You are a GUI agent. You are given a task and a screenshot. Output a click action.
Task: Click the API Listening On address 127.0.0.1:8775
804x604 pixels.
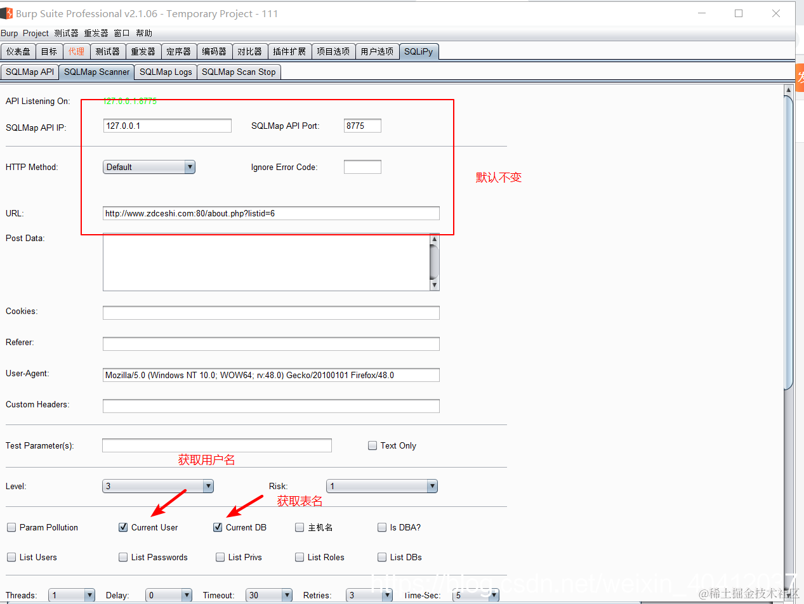(129, 101)
